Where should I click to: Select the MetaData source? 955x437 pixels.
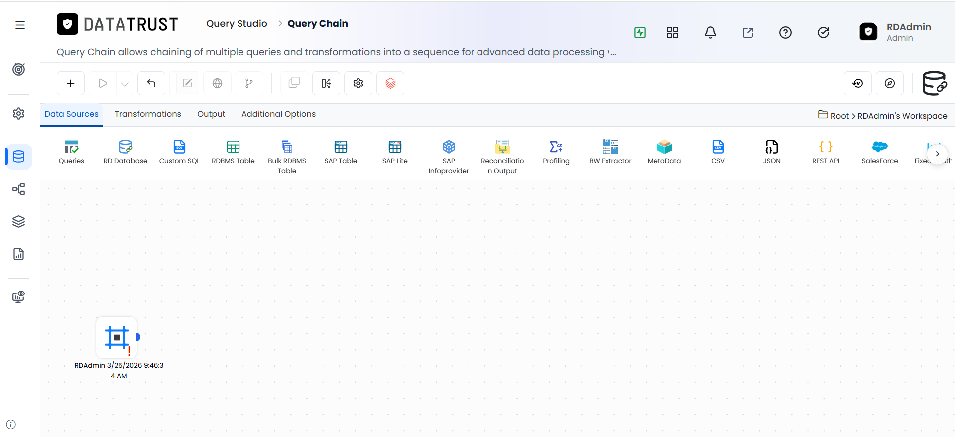click(664, 152)
